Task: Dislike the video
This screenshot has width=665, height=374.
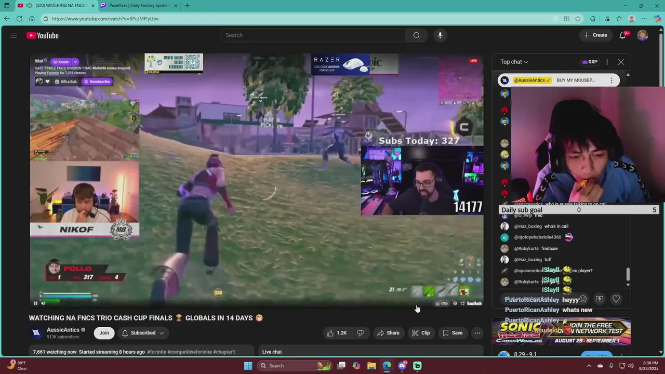Action: [x=361, y=333]
